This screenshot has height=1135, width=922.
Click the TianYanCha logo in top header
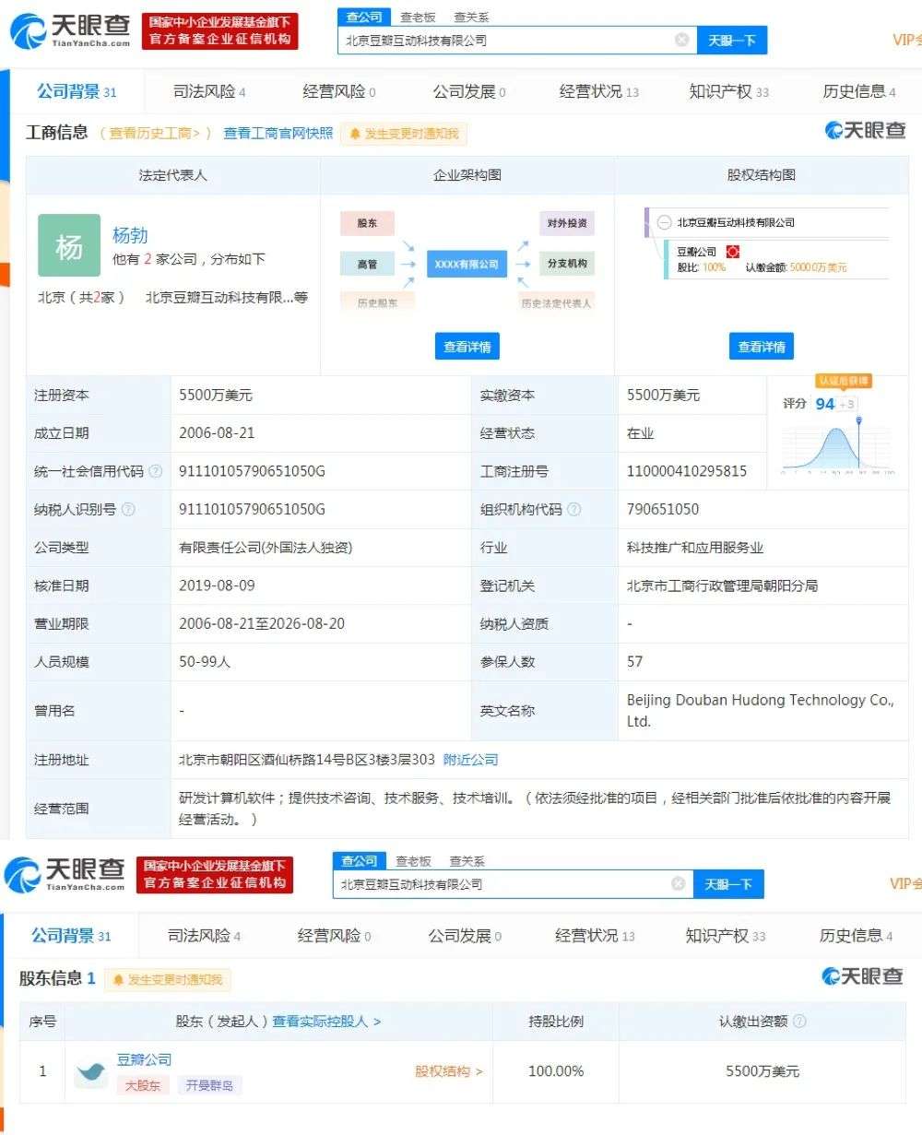pos(70,30)
